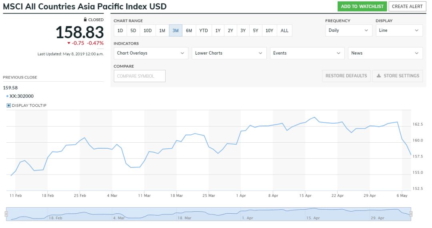Expand the Chart Overlays dropdown
432x228 pixels.
(x=151, y=53)
